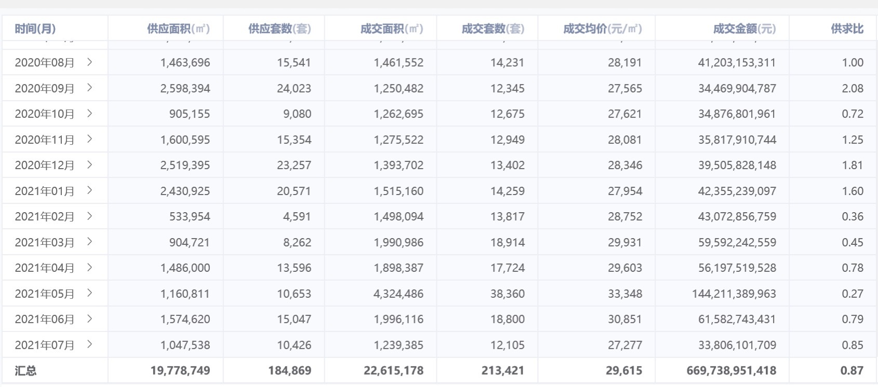Expand the 2020年10月 row chevron
Viewport: 878px width, 387px height.
coord(90,114)
